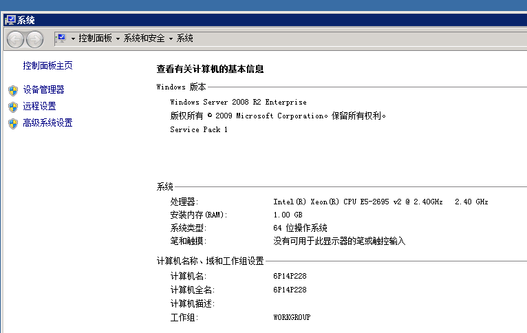Go to 控制面板 in breadcrumb path
527x333 pixels.
click(95, 39)
